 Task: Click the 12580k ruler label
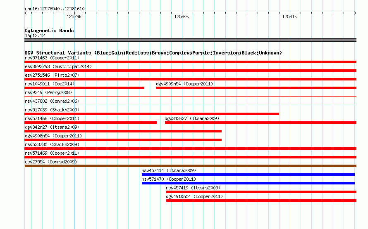[182, 17]
